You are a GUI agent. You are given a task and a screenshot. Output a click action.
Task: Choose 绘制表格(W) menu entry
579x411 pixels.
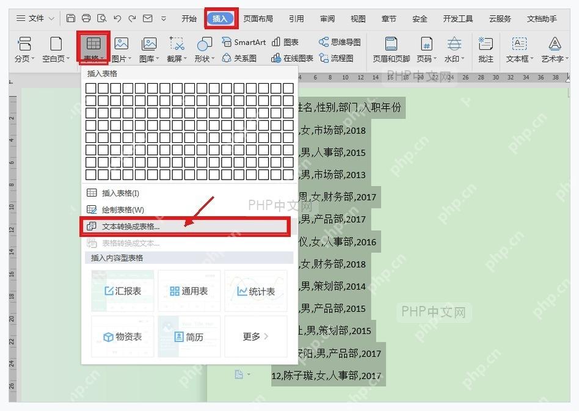[x=188, y=209]
